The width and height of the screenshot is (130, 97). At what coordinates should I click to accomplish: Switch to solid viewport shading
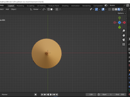pyautogui.click(x=116, y=9)
